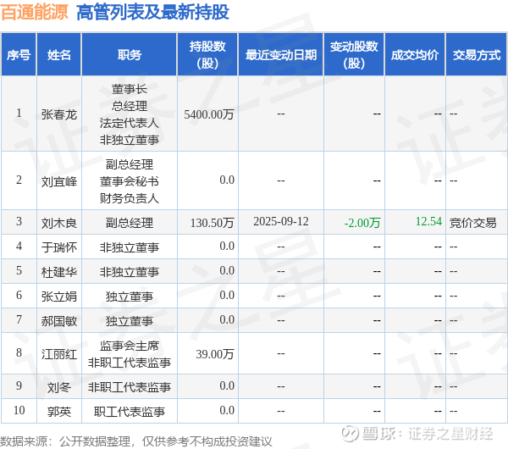Viewport: 508px width, 449px height.
Task: Click the 39.00万 shareholding value
Action: (215, 354)
